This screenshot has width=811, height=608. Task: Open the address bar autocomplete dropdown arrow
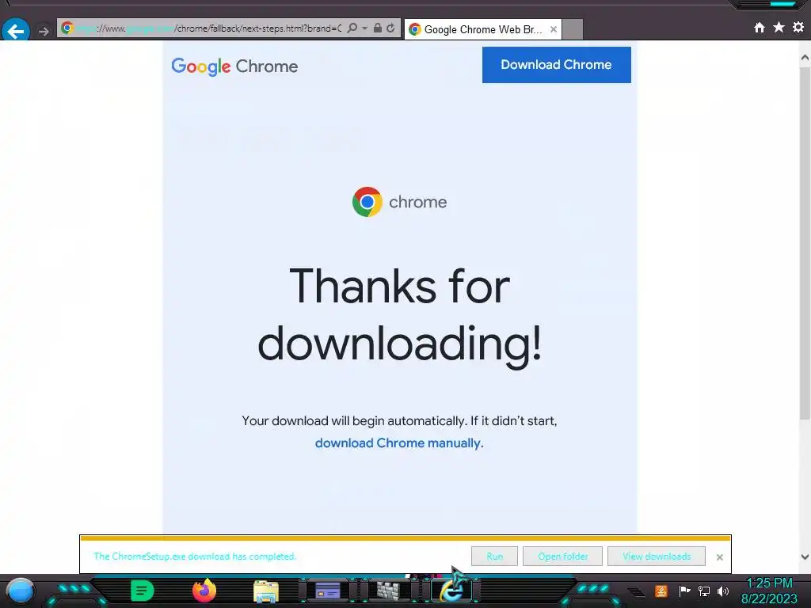[x=364, y=28]
